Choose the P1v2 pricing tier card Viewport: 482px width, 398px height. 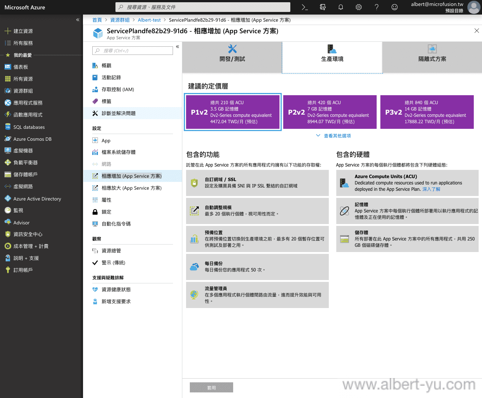click(233, 112)
